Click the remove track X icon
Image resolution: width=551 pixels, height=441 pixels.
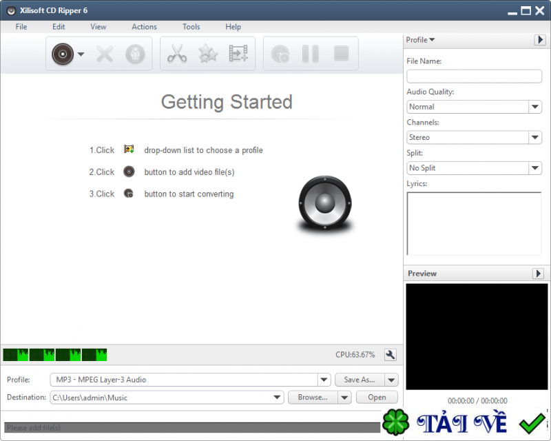tap(104, 54)
